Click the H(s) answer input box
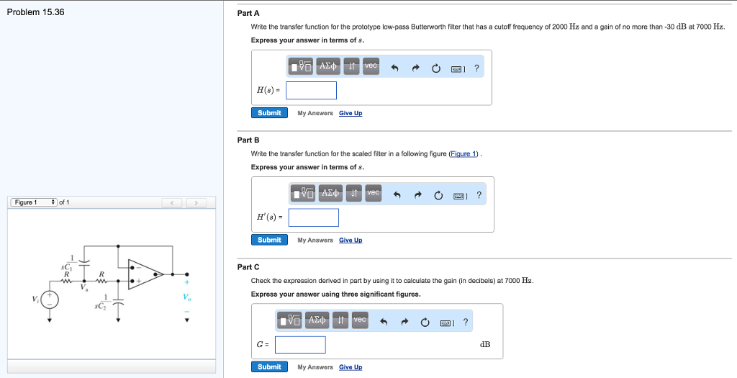This screenshot has height=378, width=737. point(311,91)
